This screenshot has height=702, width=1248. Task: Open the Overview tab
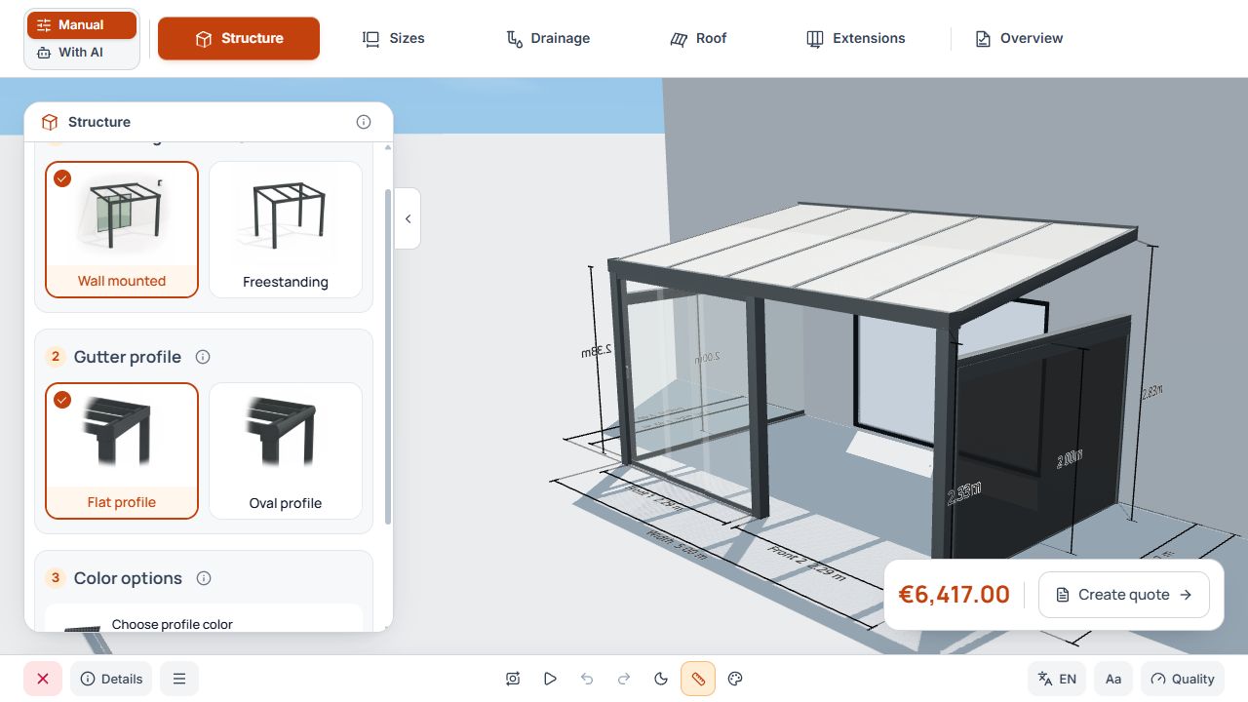tap(1019, 38)
